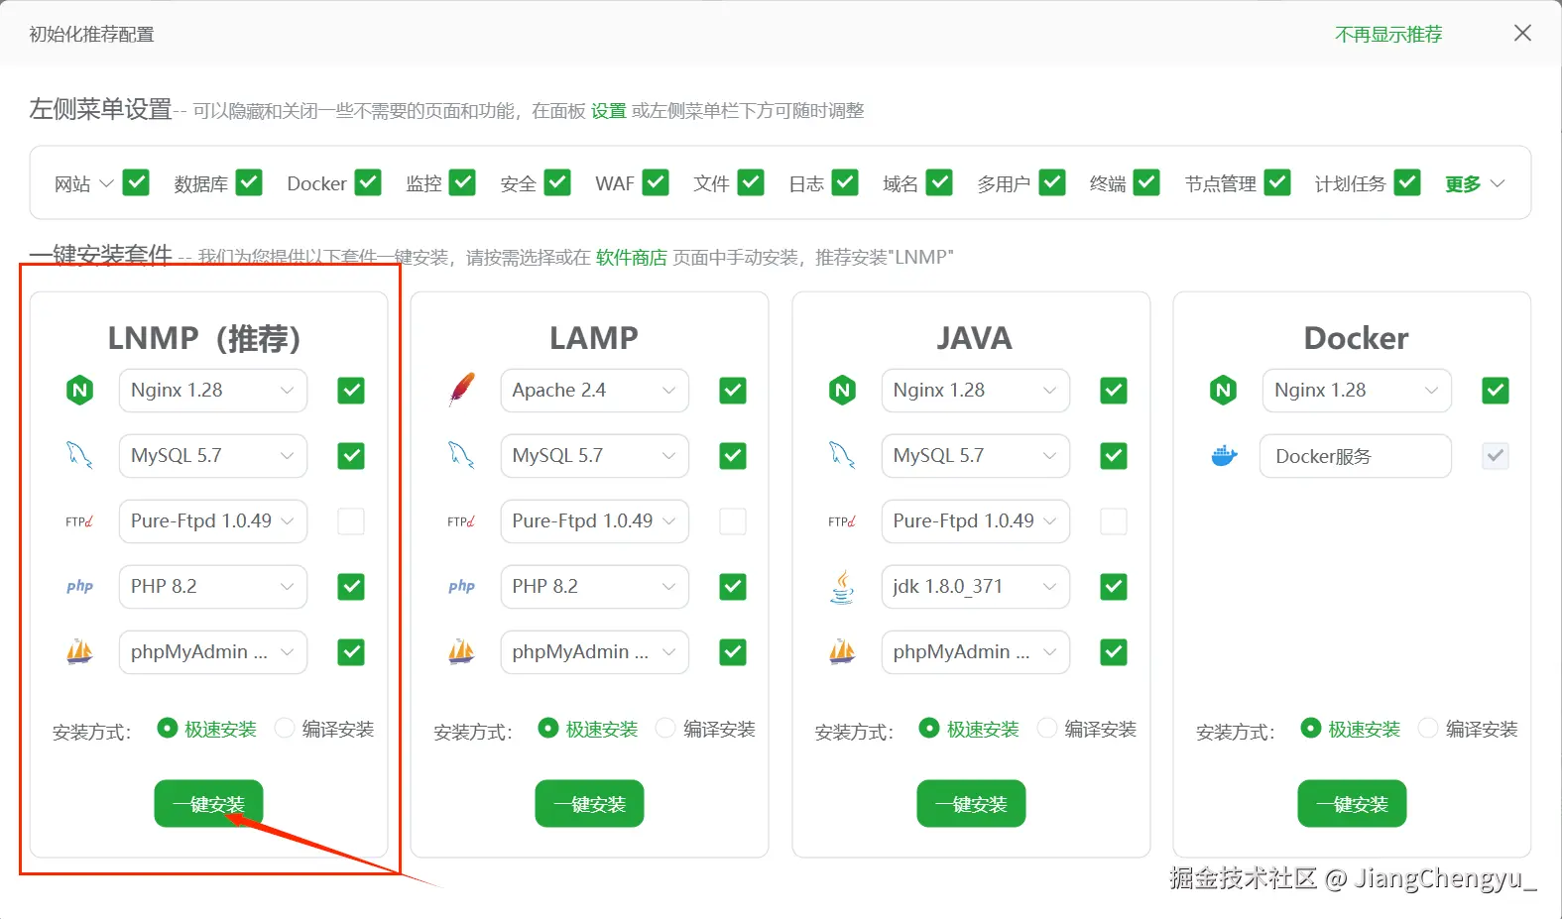1562x919 pixels.
Task: Choose 编译安装 radio in Docker card
Action: [x=1428, y=729]
